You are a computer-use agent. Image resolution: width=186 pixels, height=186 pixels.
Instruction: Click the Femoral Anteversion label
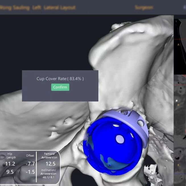click(x=49, y=156)
